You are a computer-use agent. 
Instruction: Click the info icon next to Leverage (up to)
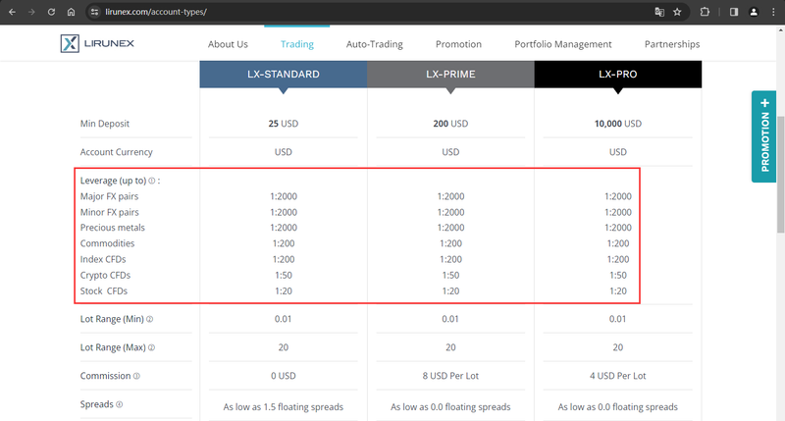pos(152,181)
